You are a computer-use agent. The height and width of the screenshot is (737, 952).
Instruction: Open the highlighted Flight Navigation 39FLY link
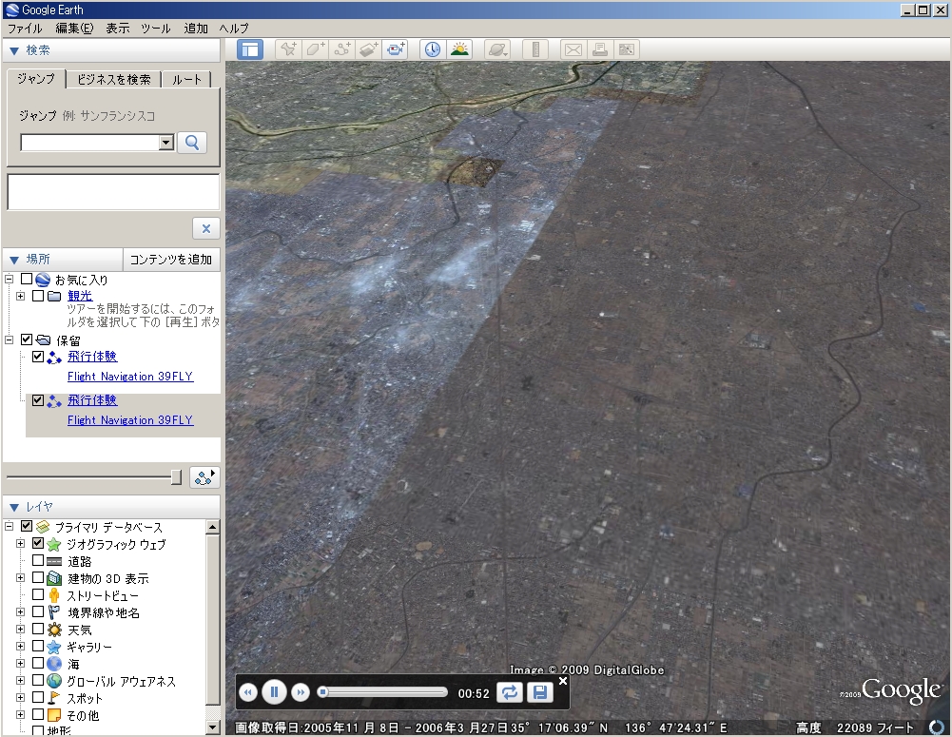(x=130, y=420)
